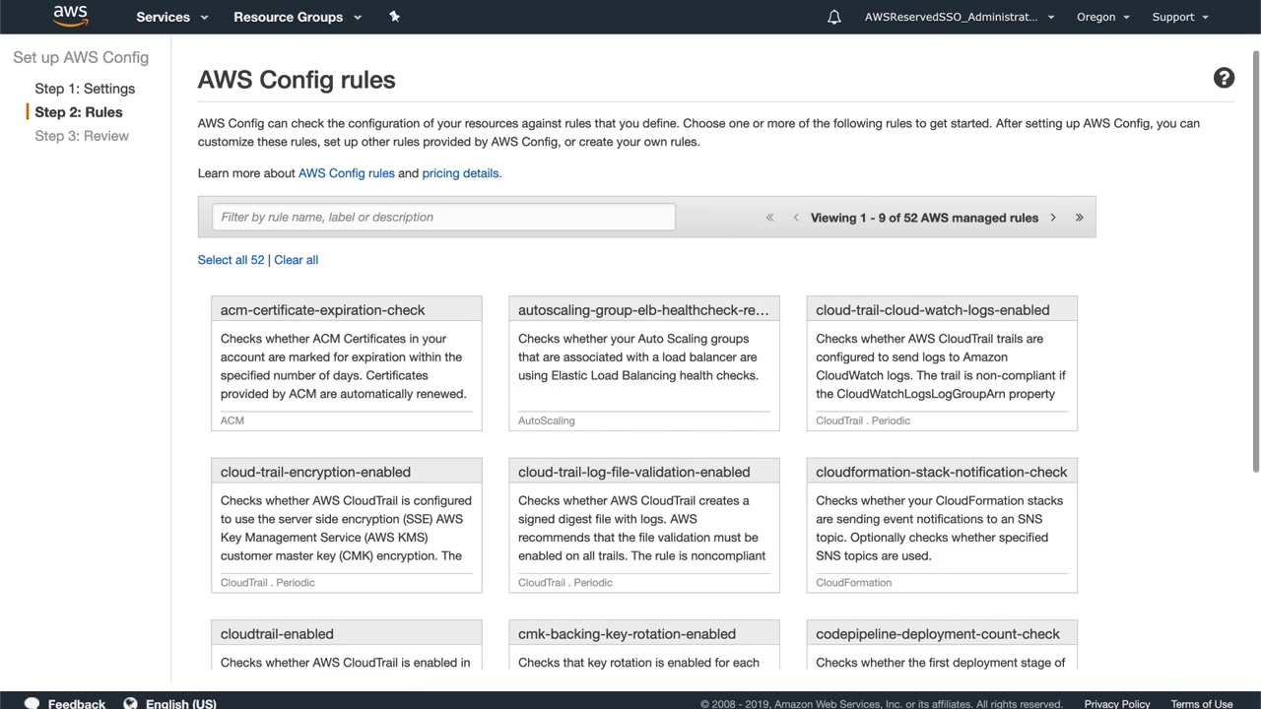Open the pricing details link

coord(460,173)
